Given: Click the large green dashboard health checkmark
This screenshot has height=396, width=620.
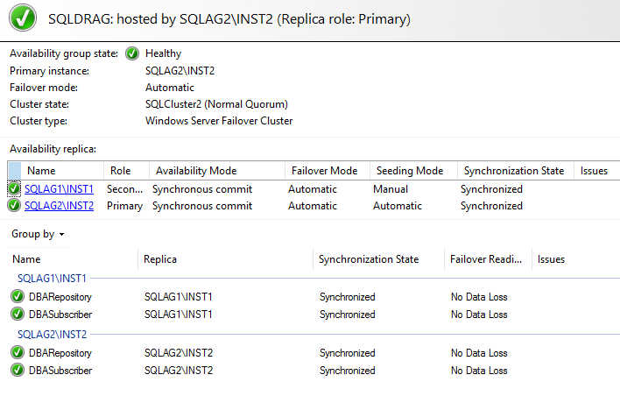Looking at the screenshot, I should [25, 18].
